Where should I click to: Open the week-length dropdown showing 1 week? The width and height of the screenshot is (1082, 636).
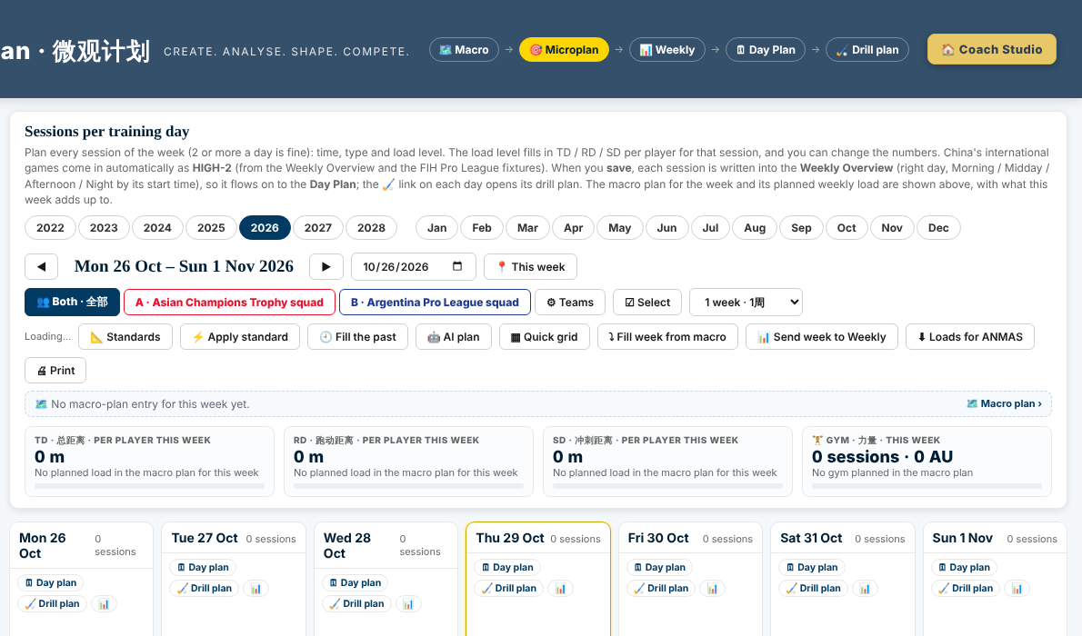746,303
